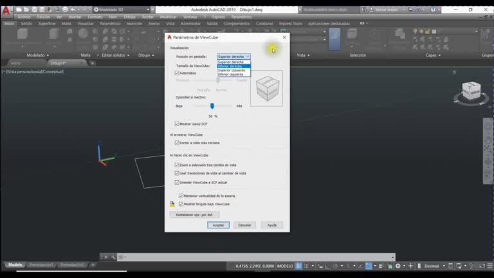Image resolution: width=494 pixels, height=278 pixels.
Task: Click the Autodesk App Store icon in title bar
Action: (410, 10)
